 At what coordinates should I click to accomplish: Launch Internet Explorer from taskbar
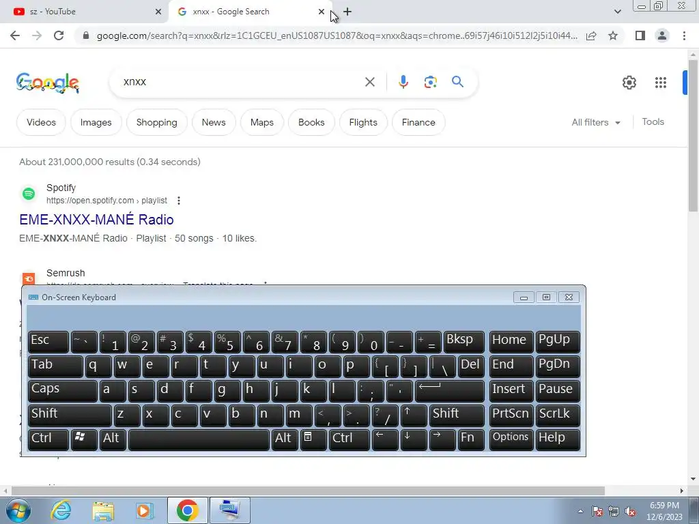pos(61,510)
